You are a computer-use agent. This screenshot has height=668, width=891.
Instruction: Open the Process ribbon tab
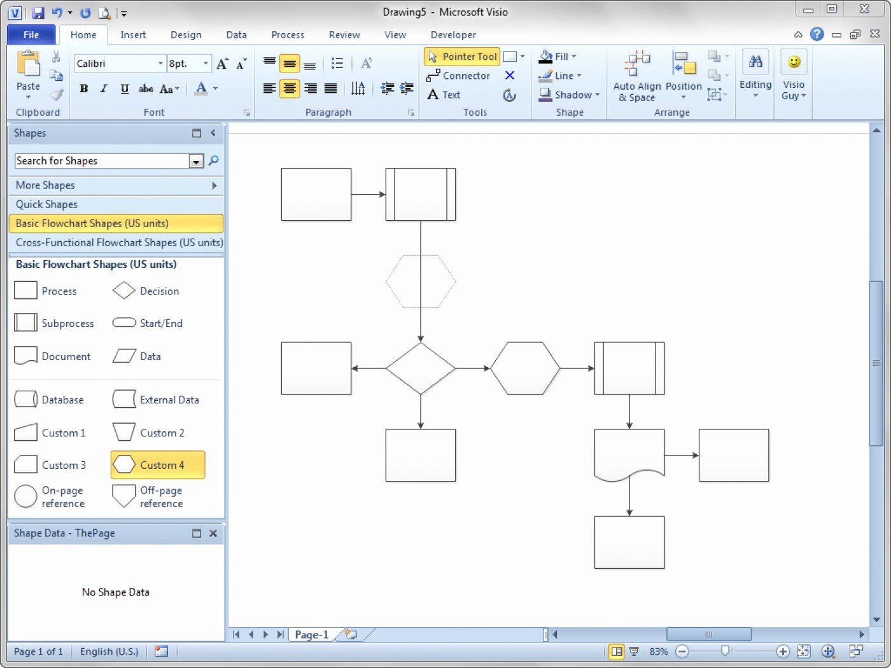[288, 35]
